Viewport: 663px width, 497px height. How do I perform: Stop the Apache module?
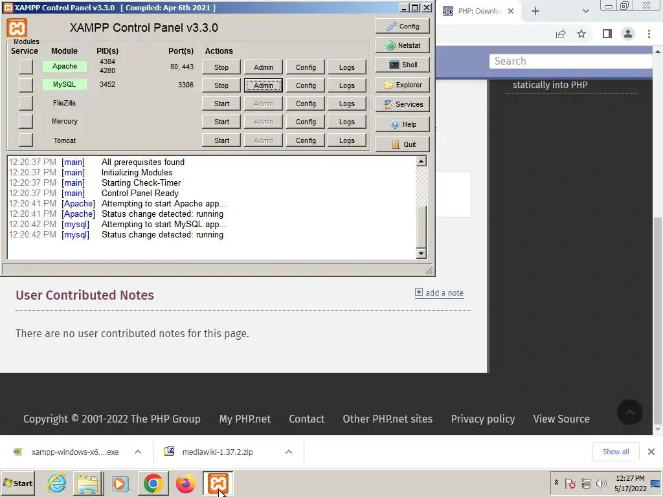pos(221,67)
